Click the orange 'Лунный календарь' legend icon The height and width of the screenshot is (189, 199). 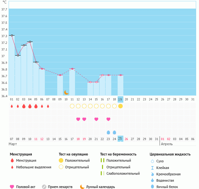point(82,187)
